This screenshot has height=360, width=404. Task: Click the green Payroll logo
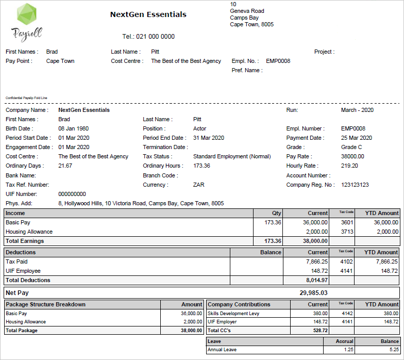[27, 22]
